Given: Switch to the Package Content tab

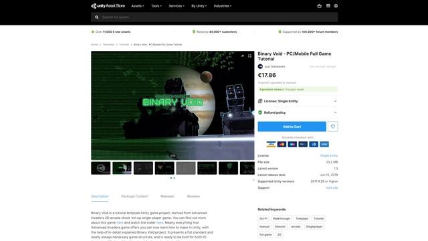Looking at the screenshot, I should pyautogui.click(x=134, y=196).
